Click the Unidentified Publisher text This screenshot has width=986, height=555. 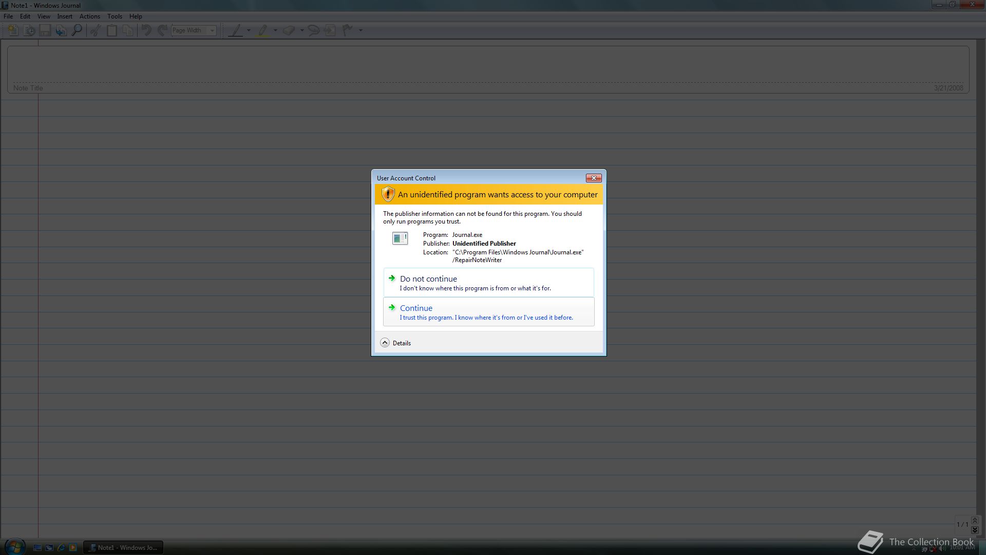[484, 244]
